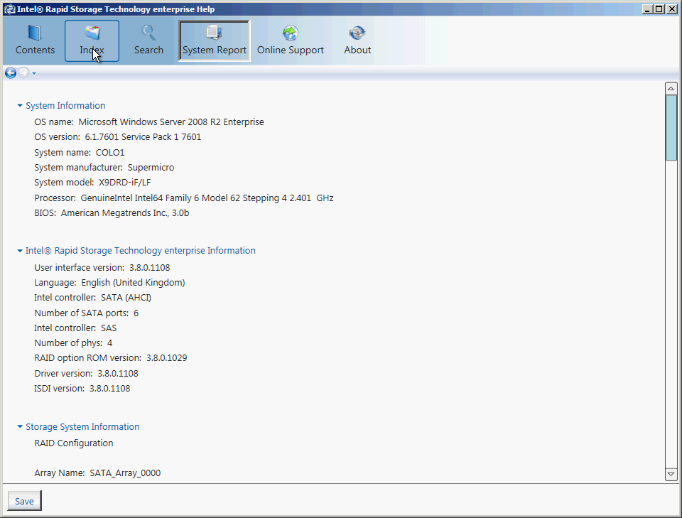Close the Help window
682x518 pixels.
click(671, 9)
